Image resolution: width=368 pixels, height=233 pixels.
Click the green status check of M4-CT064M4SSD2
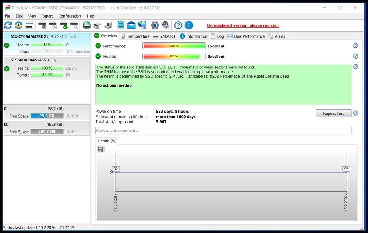coord(7,45)
